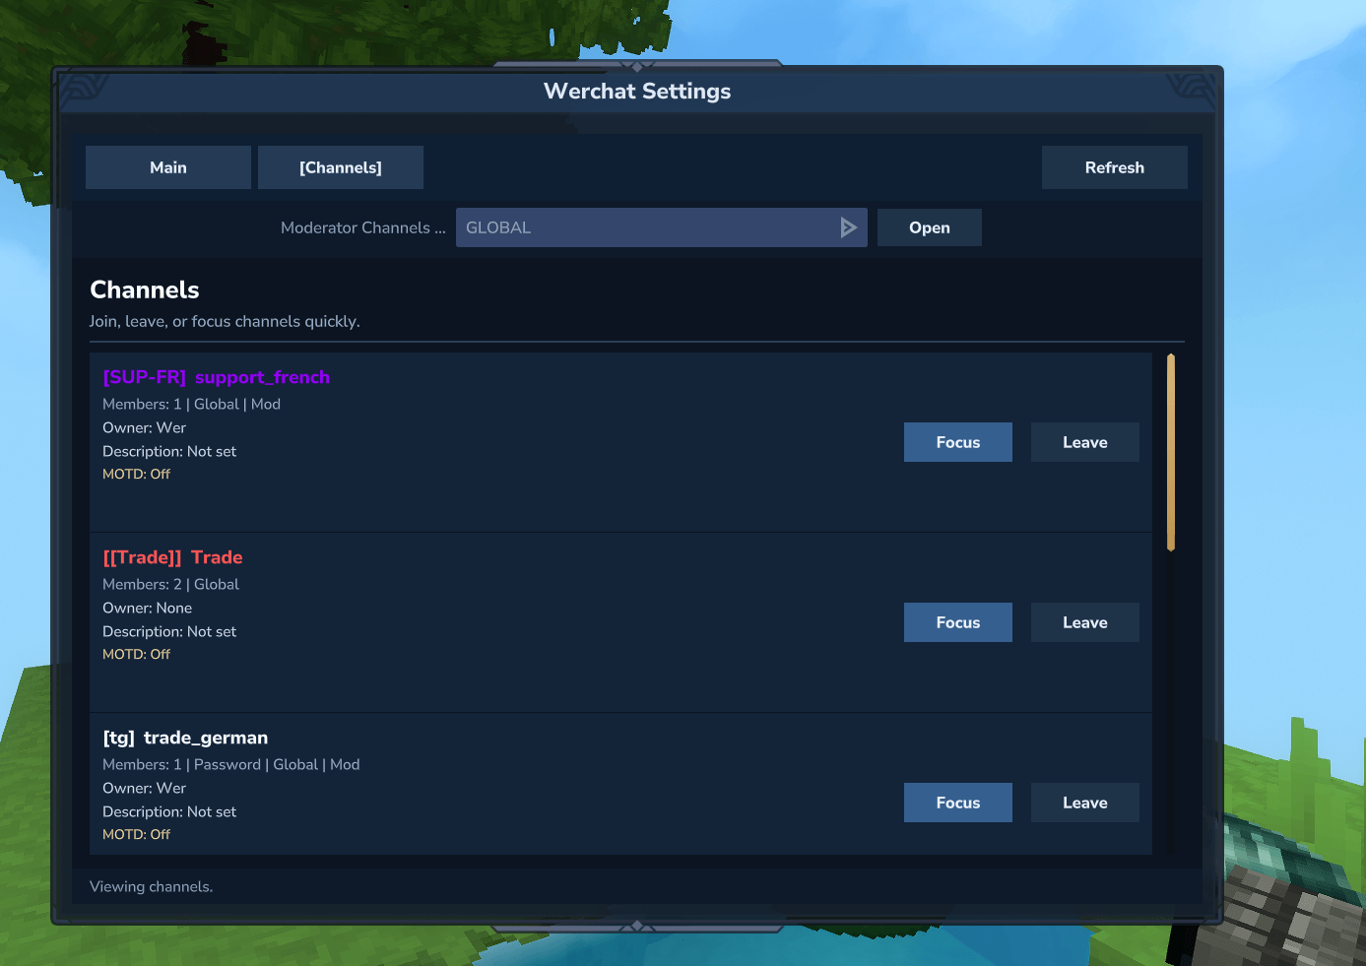Leave the trade_german channel
Screen dimensions: 1366x966
point(1084,803)
